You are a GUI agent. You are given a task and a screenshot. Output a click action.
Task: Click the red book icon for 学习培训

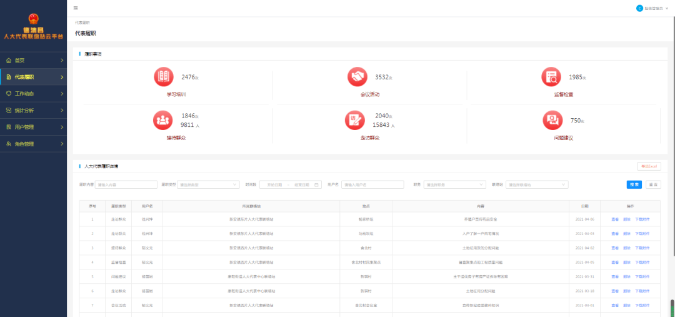coord(164,77)
